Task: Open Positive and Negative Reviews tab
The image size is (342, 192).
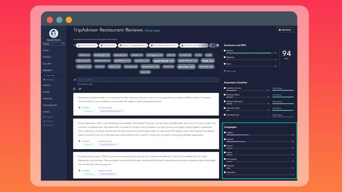Action: click(133, 45)
